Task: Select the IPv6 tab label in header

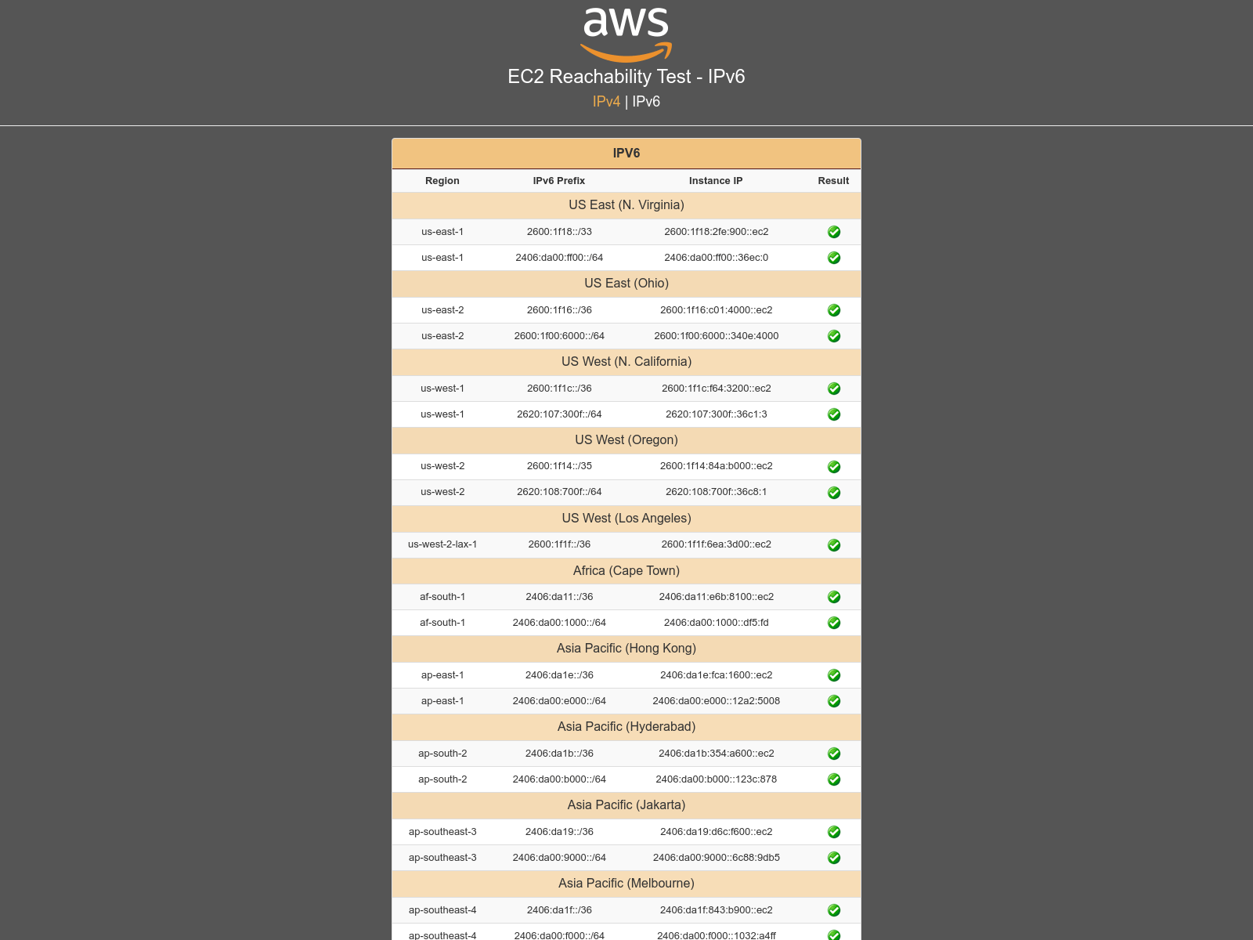Action: 646,101
